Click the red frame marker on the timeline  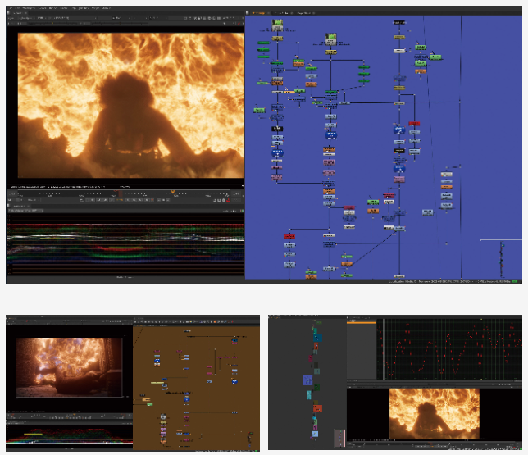(120, 193)
